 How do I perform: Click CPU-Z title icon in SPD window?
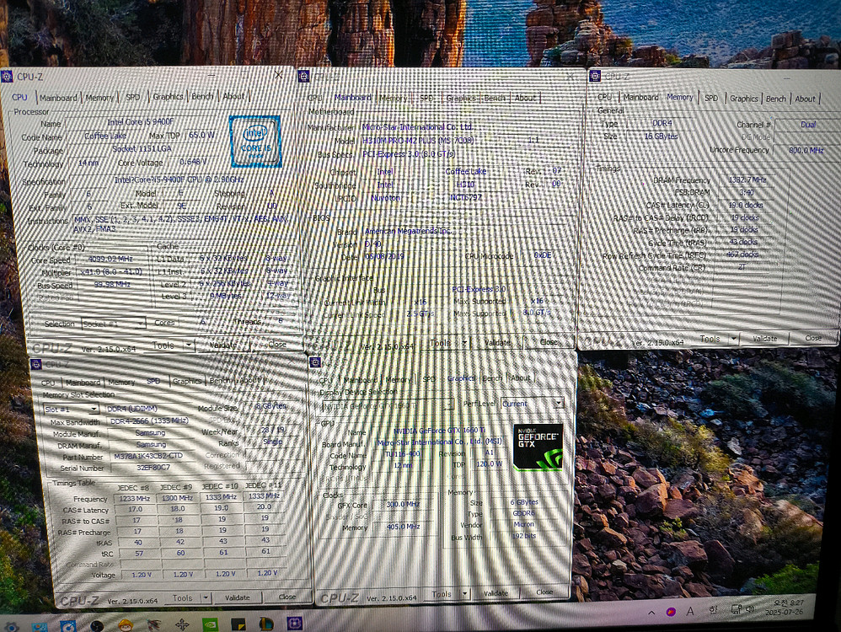tap(36, 364)
